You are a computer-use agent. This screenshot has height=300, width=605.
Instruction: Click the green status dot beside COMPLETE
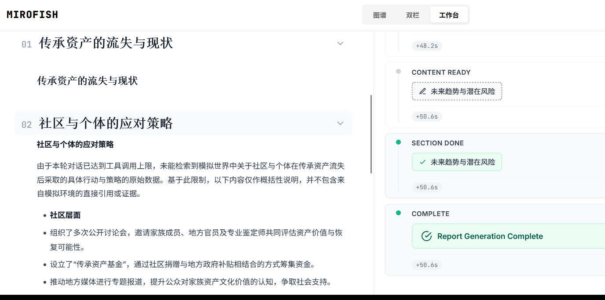point(398,213)
